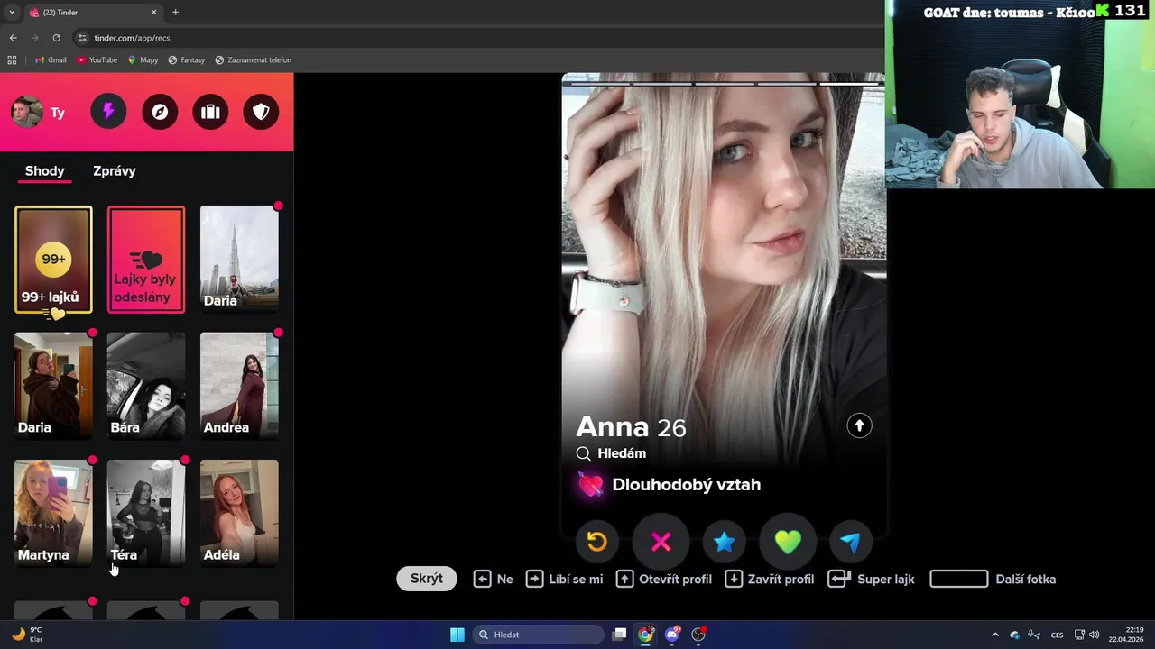
Task: Click the Líbí se mi shortcut
Action: [565, 579]
